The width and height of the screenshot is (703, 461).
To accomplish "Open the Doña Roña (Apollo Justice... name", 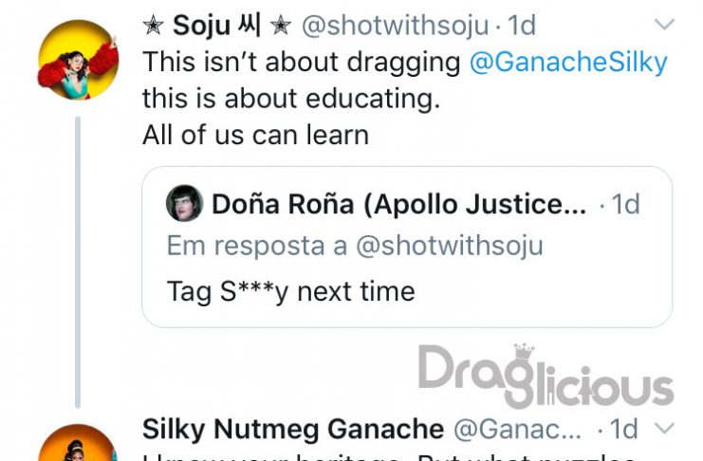I will click(x=399, y=204).
